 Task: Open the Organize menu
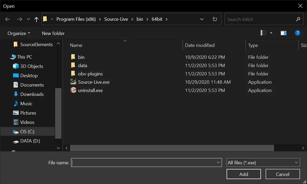(19, 33)
